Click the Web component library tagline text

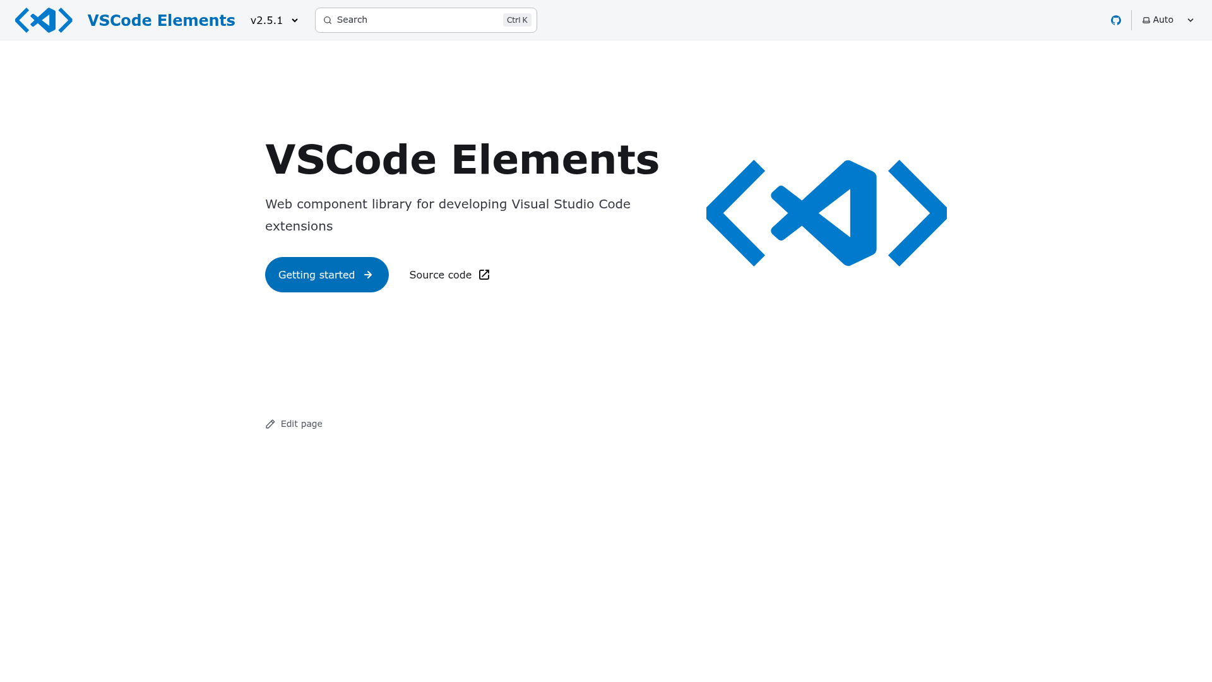(x=448, y=215)
